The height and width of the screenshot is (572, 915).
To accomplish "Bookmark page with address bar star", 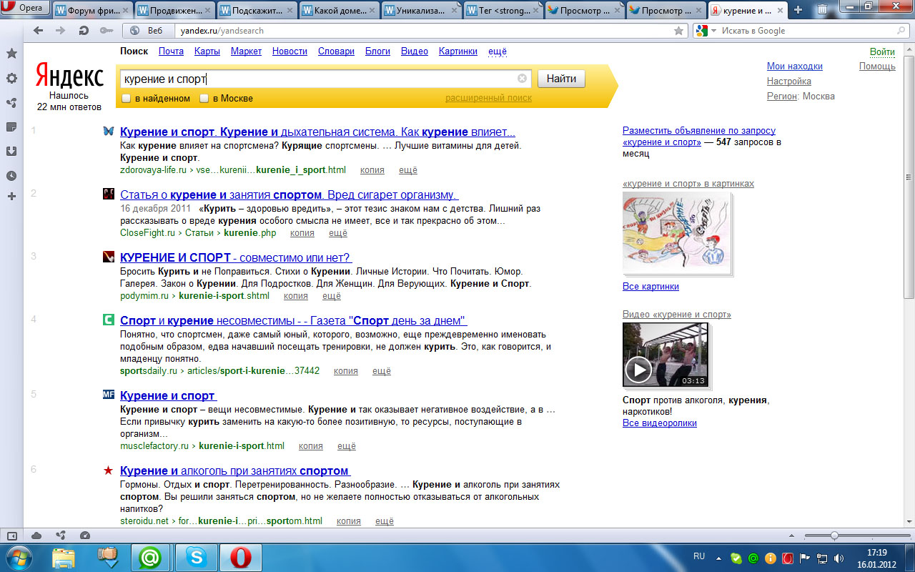I will pyautogui.click(x=678, y=31).
